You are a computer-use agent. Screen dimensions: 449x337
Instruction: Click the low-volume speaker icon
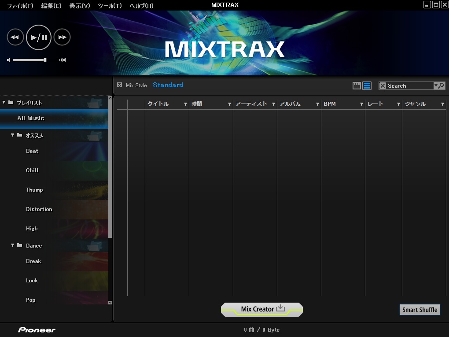coord(9,60)
